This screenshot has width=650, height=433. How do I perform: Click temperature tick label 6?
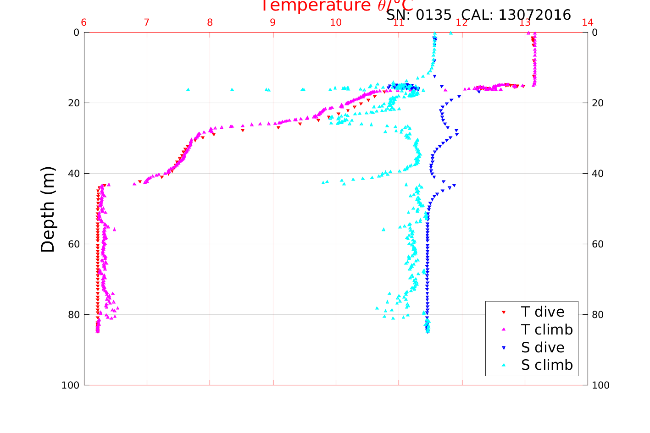[84, 23]
